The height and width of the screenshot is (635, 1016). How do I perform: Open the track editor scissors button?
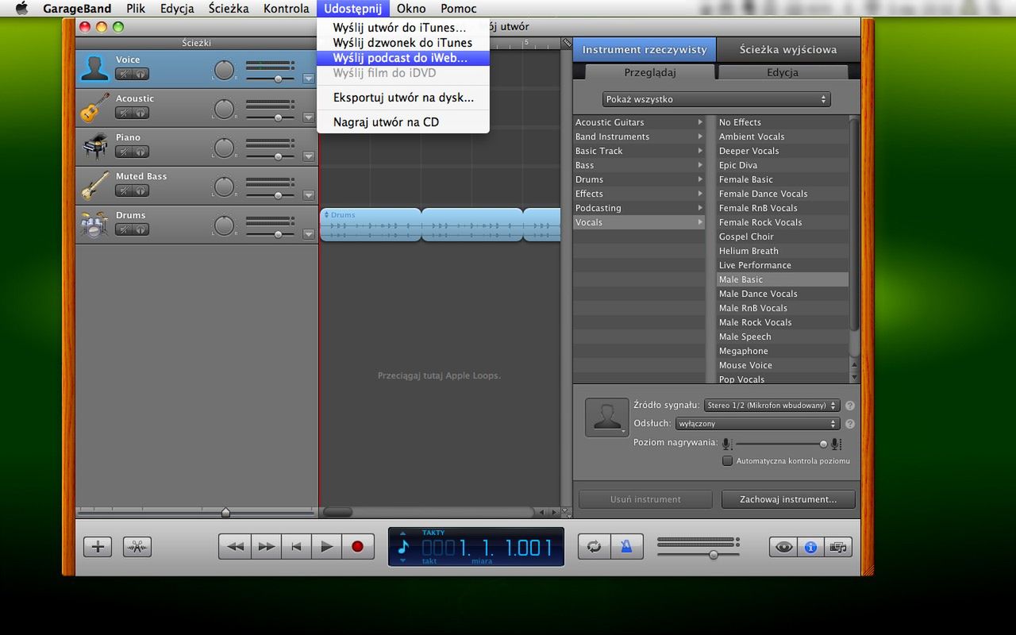click(x=137, y=546)
